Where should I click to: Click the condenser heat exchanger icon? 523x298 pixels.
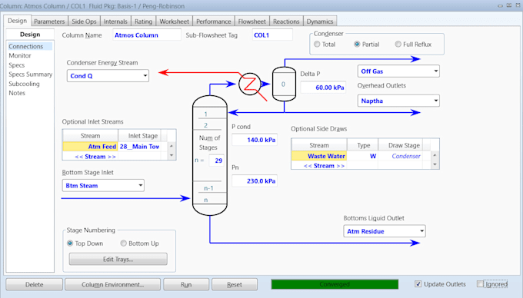tap(250, 84)
